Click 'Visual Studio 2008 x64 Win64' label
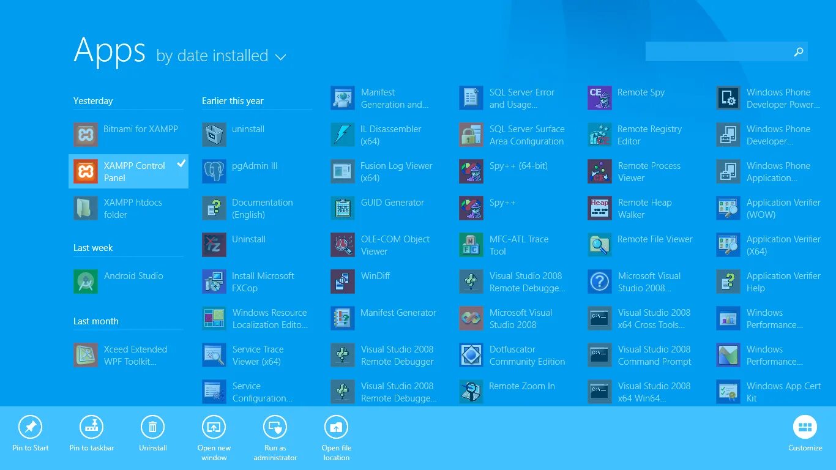This screenshot has height=470, width=836. [654, 392]
